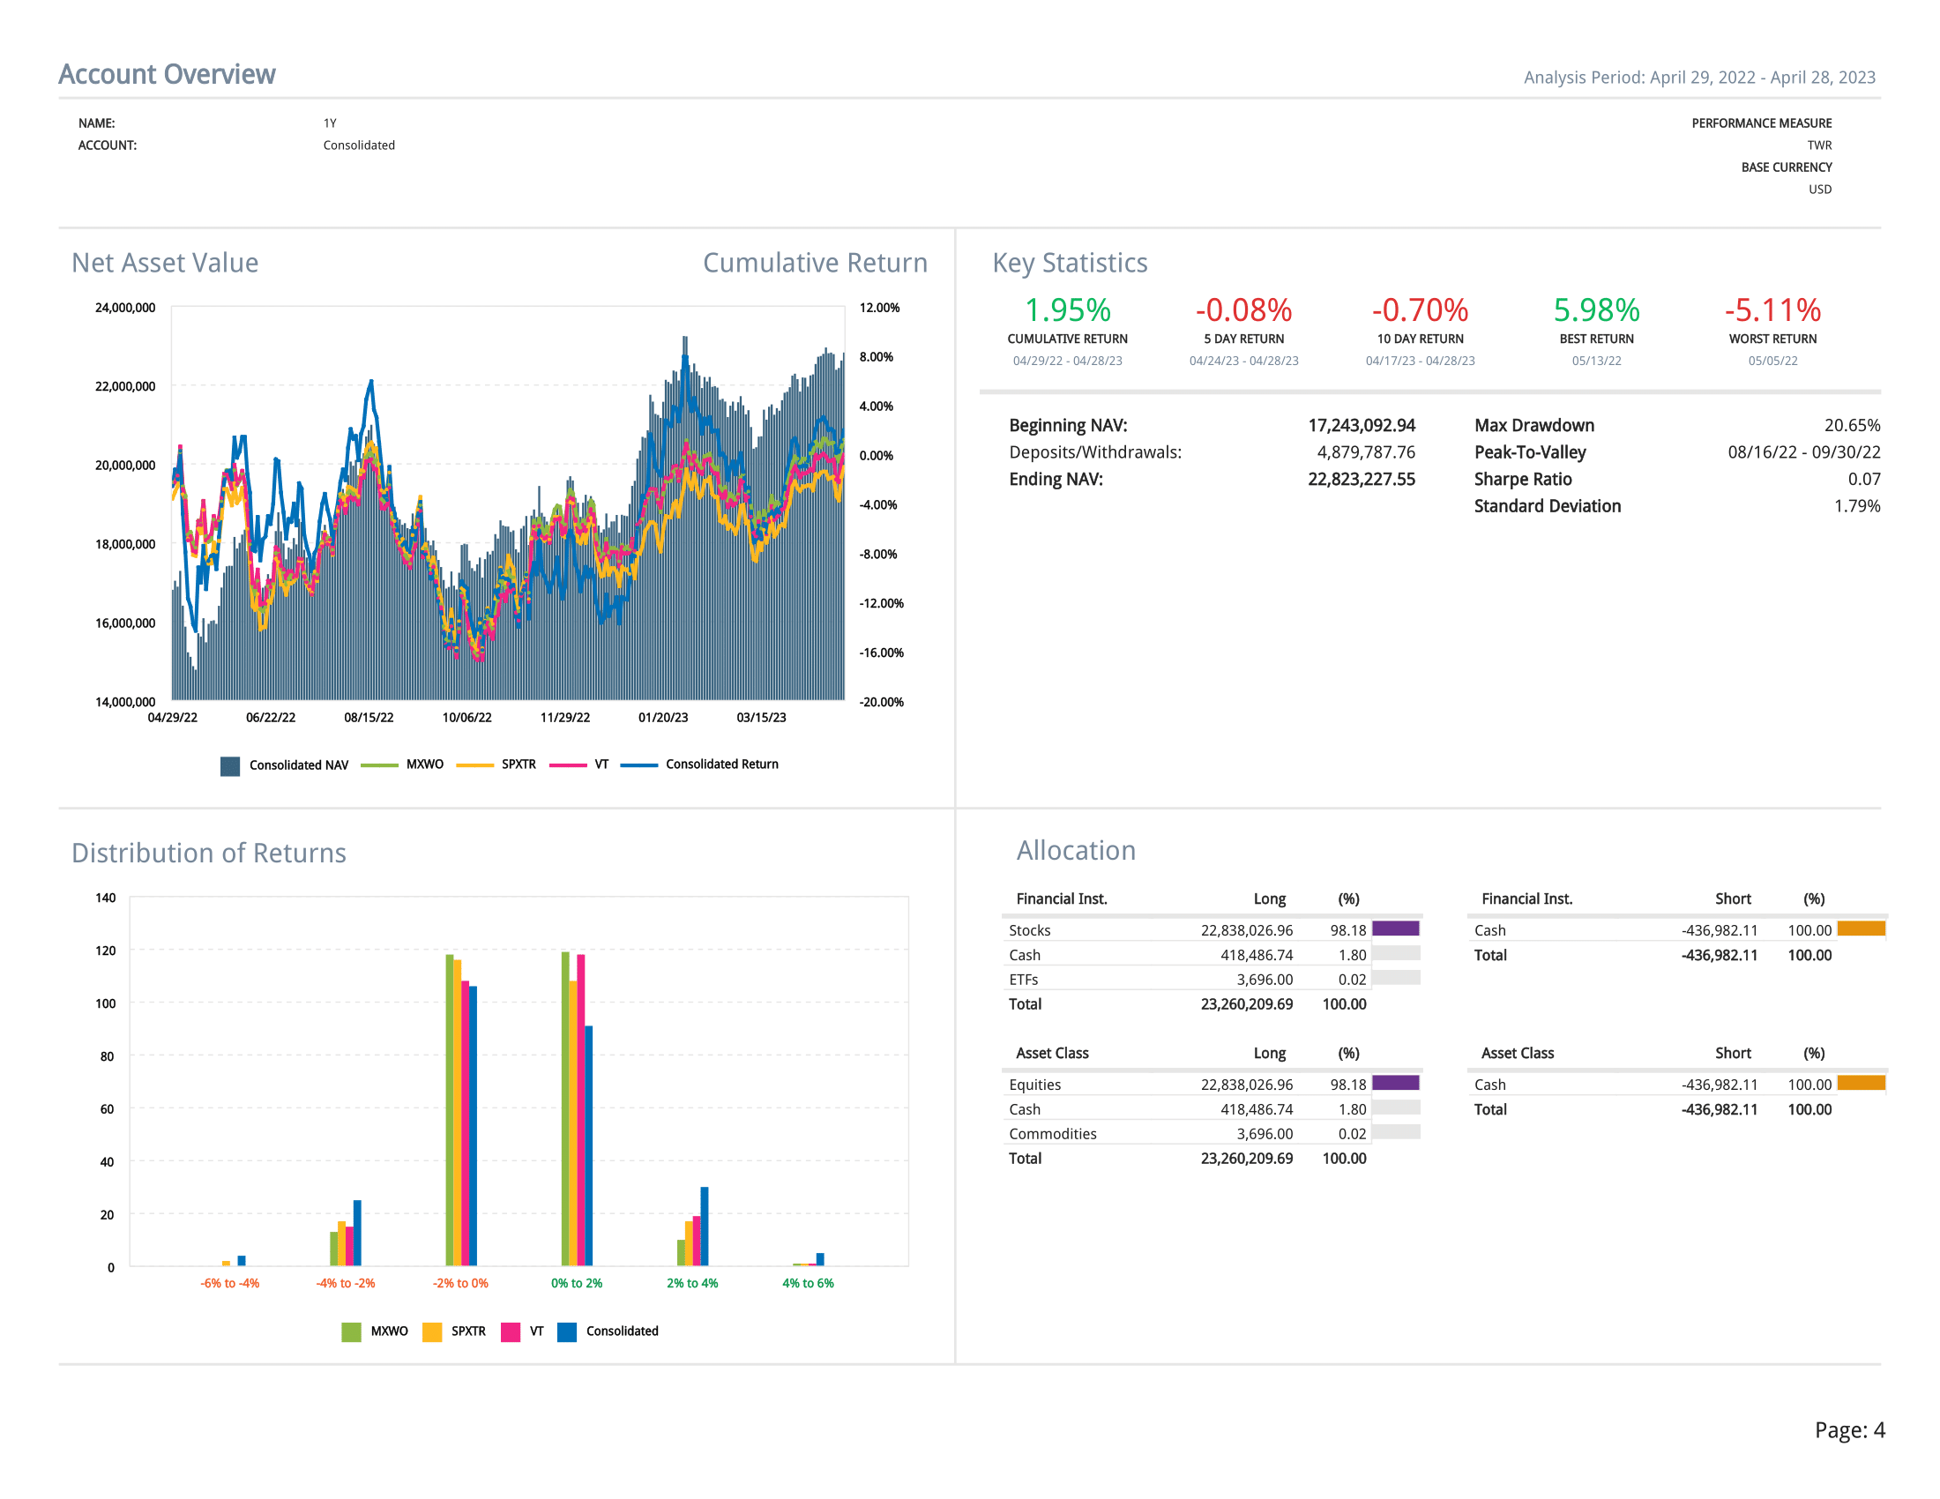
Task: Click the -5.11% worst return value
Action: [1772, 309]
